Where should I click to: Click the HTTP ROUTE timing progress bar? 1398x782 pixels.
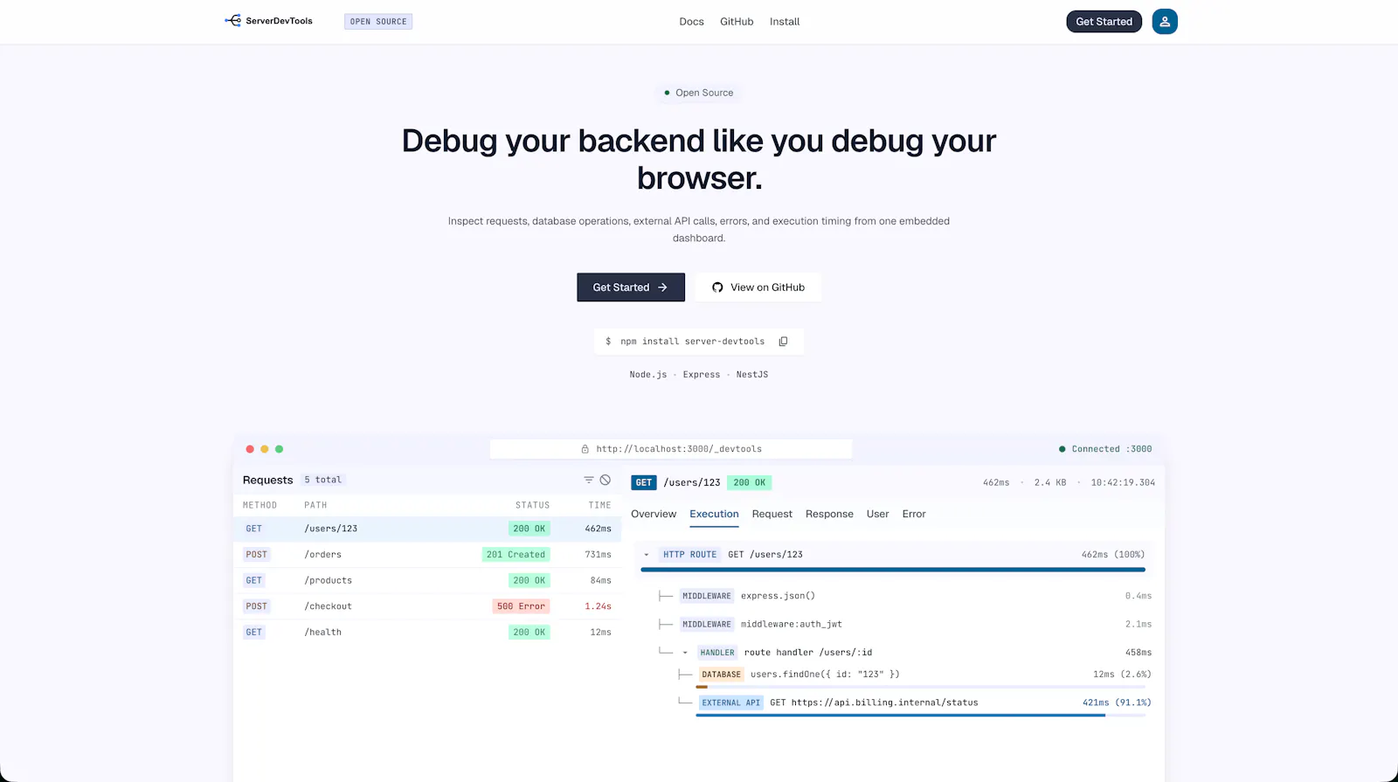893,570
